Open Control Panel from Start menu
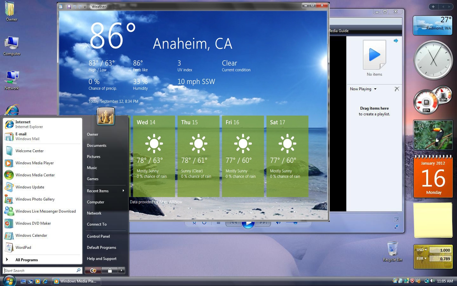Viewport: 457px width, 286px height. [98, 236]
